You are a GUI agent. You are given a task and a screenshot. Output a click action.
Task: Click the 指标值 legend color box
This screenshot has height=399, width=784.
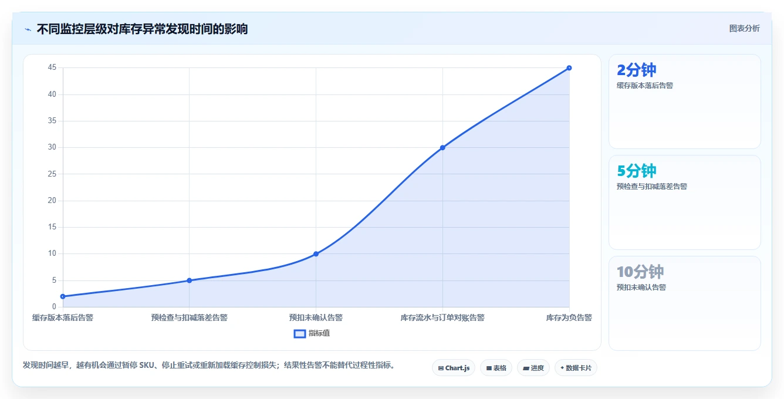(299, 333)
